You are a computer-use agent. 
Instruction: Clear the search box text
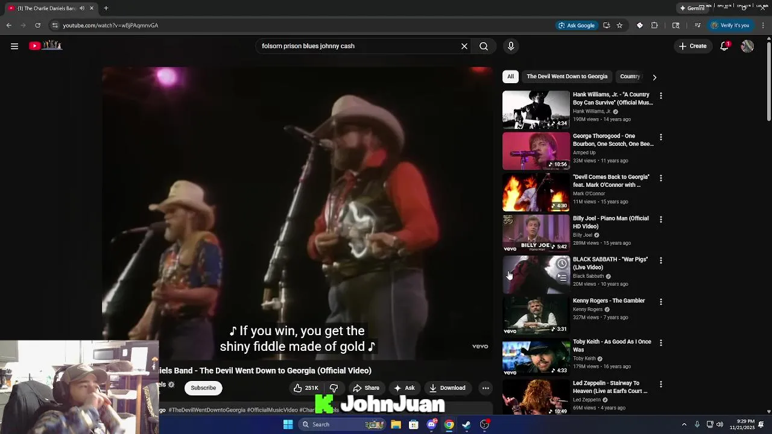pos(464,46)
